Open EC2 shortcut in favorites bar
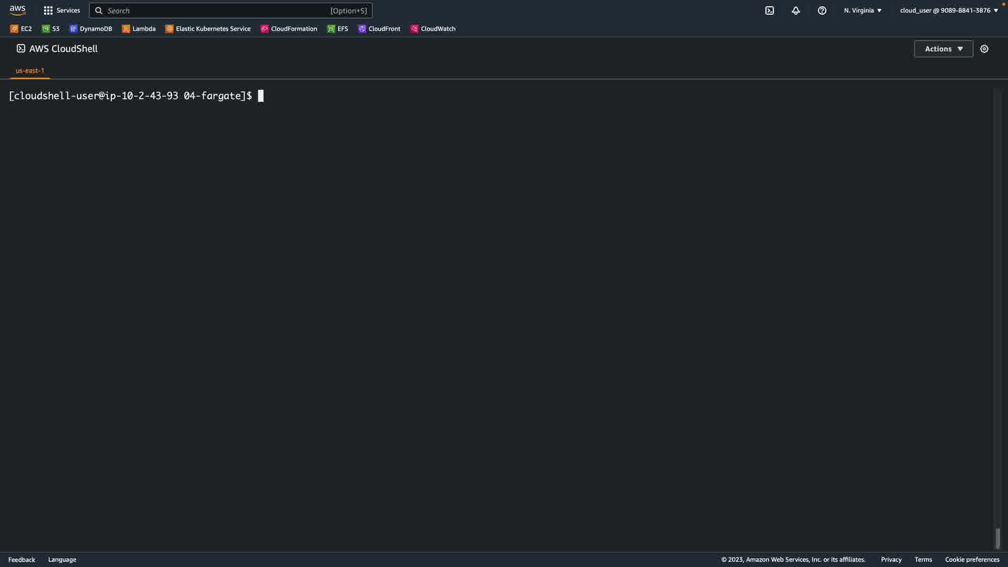Viewport: 1008px width, 567px height. (21, 29)
